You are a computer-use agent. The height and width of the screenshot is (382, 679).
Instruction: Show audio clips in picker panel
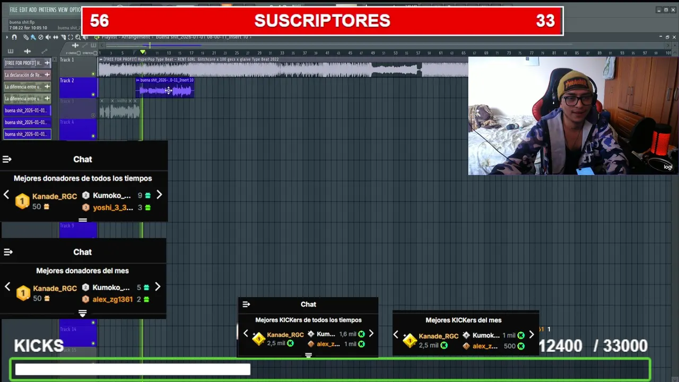27,51
